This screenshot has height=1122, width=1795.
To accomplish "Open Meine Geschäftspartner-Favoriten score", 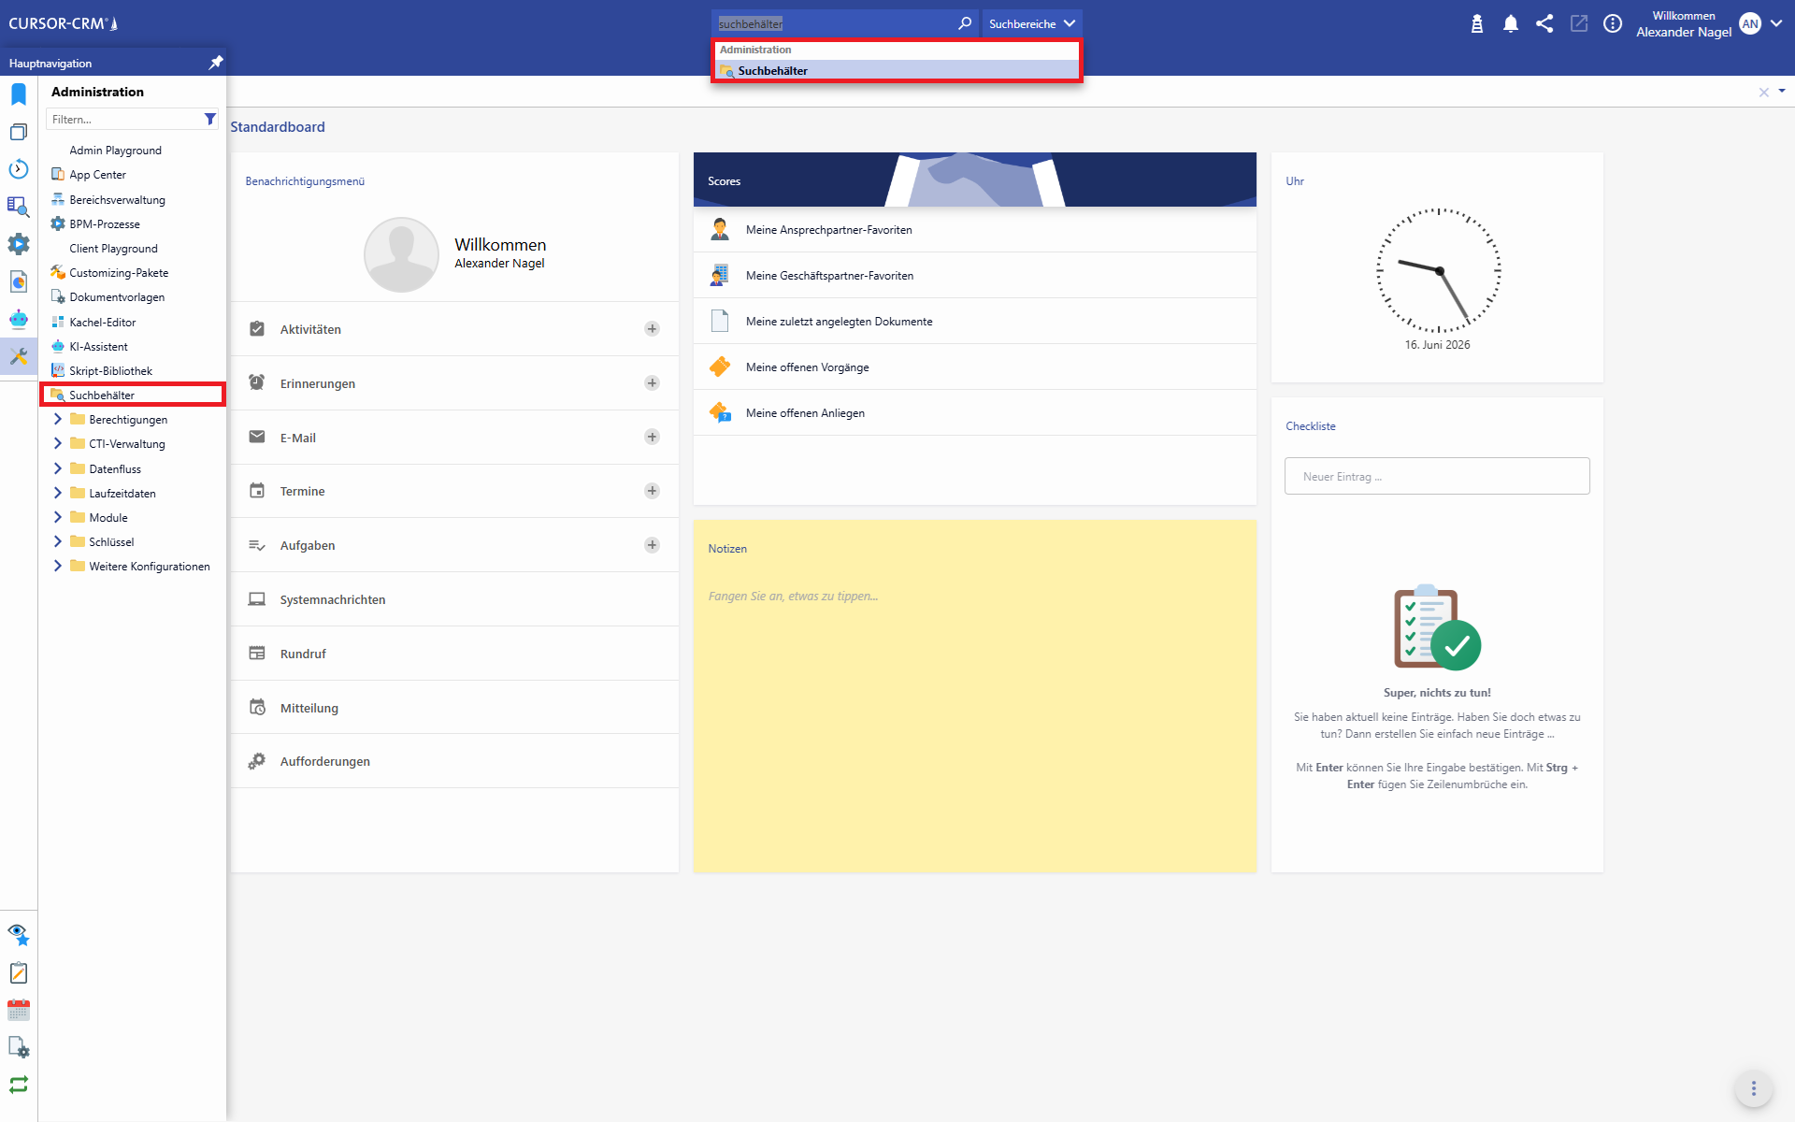I will (975, 275).
